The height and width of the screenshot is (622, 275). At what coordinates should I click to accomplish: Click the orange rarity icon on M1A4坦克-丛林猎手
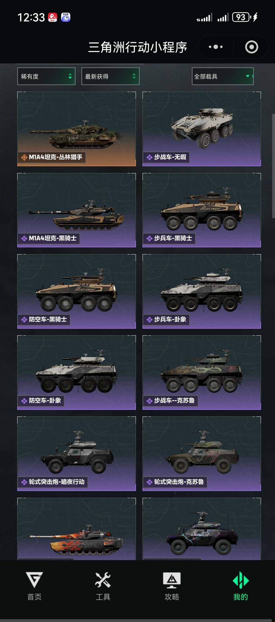pos(24,157)
